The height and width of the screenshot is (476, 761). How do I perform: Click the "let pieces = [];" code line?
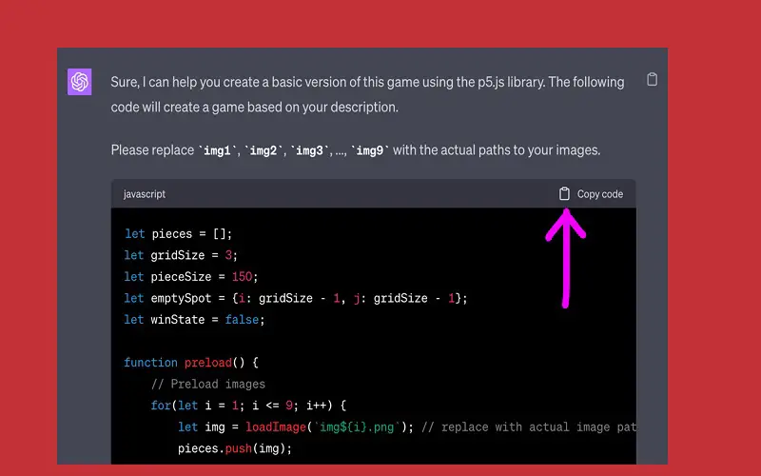(178, 234)
